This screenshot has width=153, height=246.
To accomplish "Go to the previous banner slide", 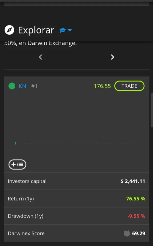I will (40, 57).
